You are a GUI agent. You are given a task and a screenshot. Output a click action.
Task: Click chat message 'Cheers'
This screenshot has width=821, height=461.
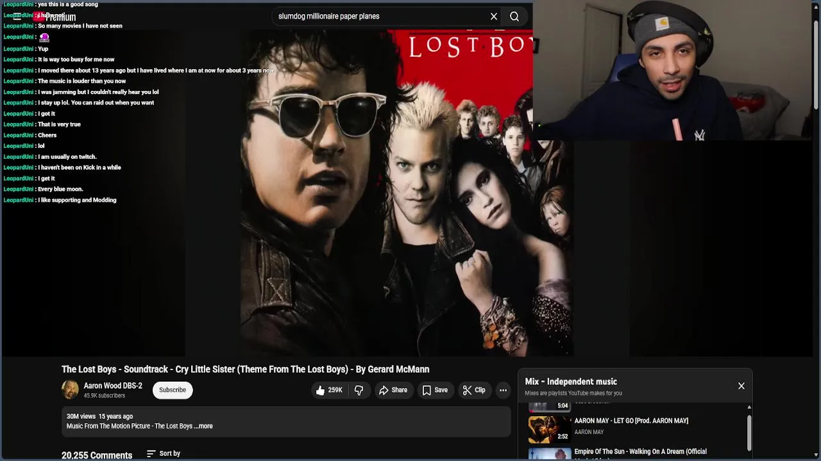[x=47, y=135]
